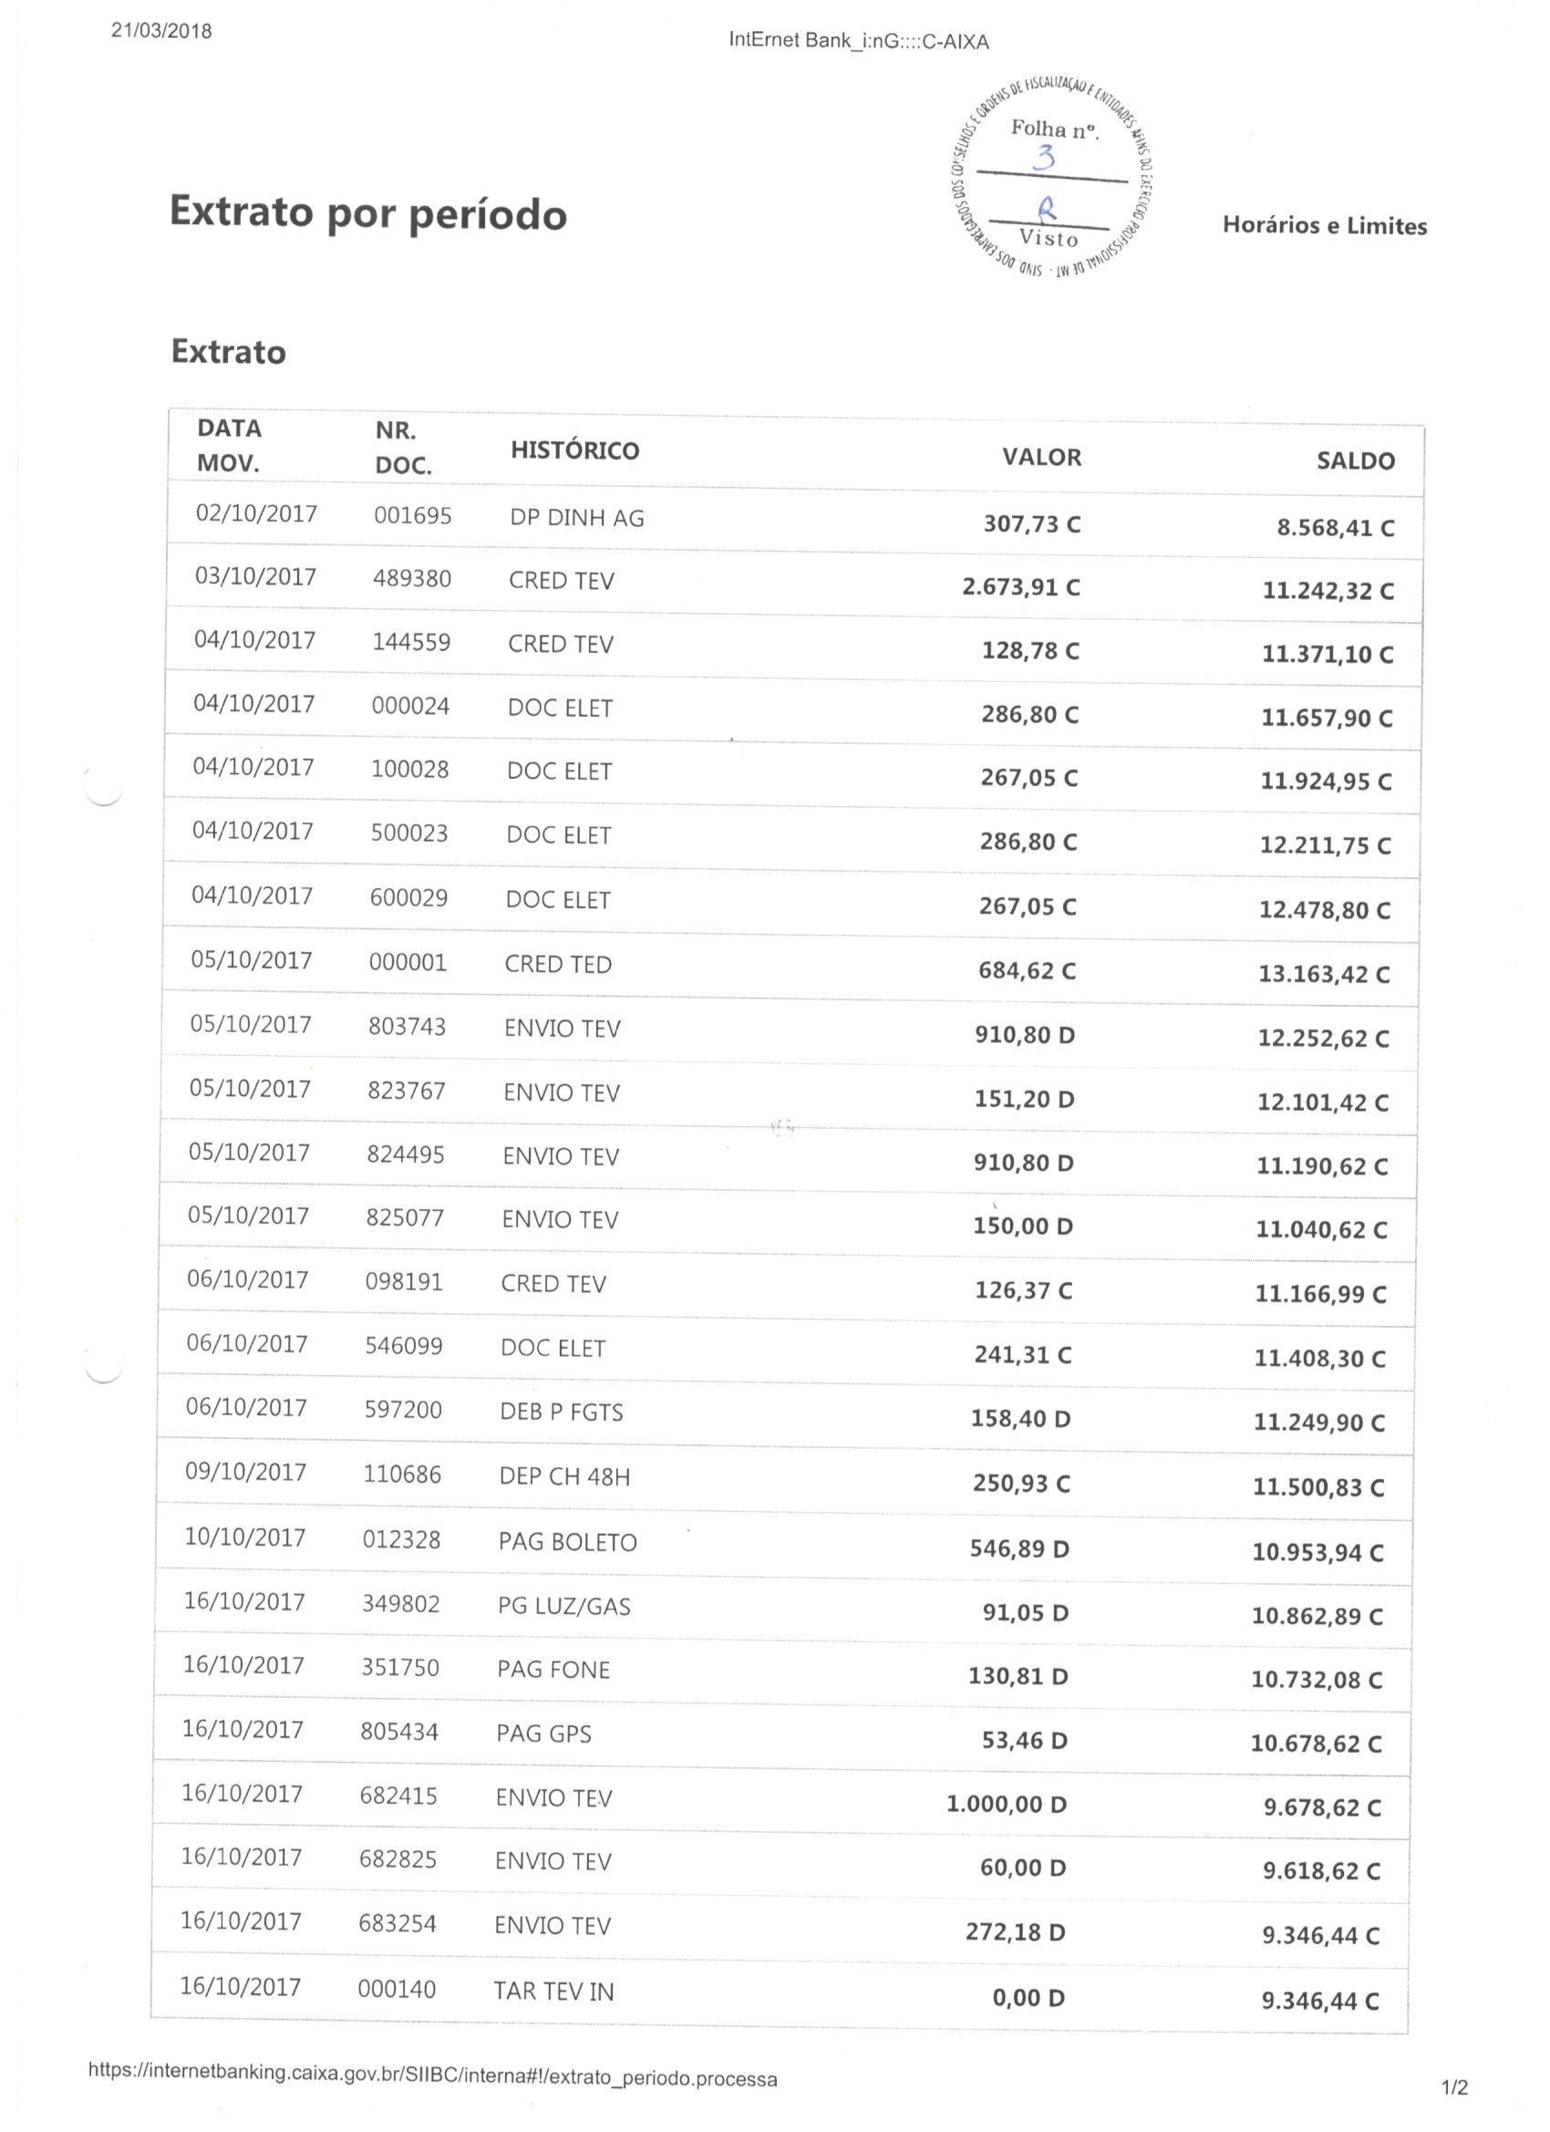The width and height of the screenshot is (1550, 2132).
Task: Click the PG LUZ/GAS transaction
Action: [564, 1606]
